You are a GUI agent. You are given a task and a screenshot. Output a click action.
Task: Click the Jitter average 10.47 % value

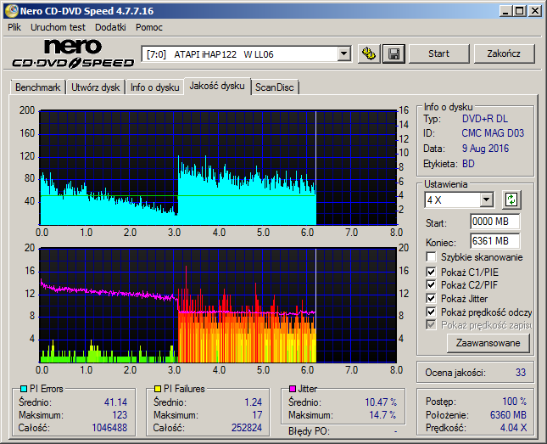pyautogui.click(x=381, y=402)
